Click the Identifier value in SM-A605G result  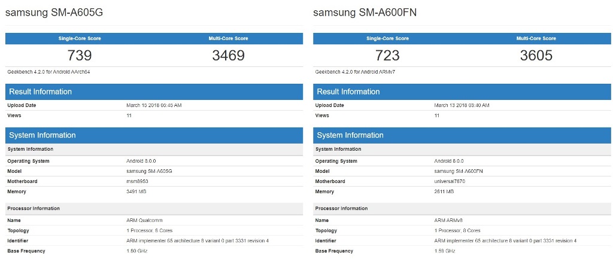point(198,241)
